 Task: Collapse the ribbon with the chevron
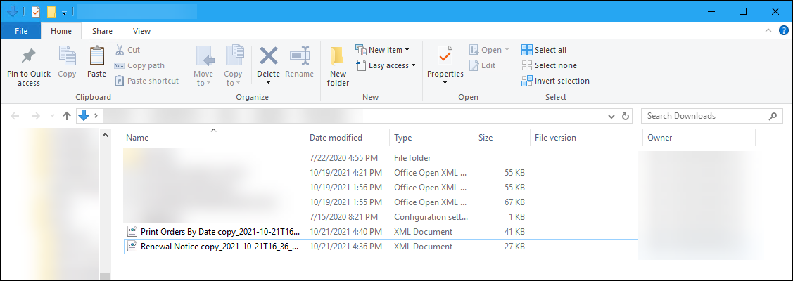[768, 31]
